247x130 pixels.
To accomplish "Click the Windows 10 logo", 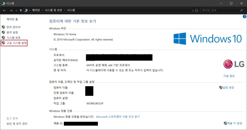I will (208, 39).
